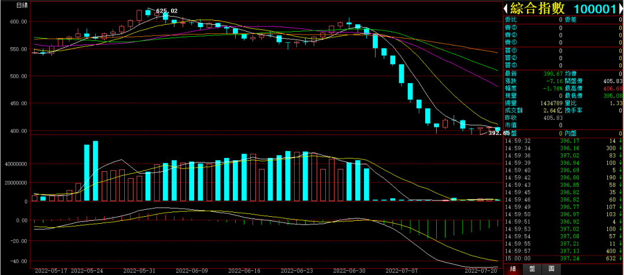Click the 2022-06-09 date label
624x275 pixels.
point(192,270)
